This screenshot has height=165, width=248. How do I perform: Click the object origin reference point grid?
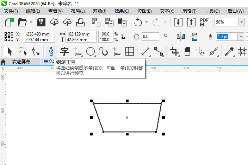coord(9,37)
